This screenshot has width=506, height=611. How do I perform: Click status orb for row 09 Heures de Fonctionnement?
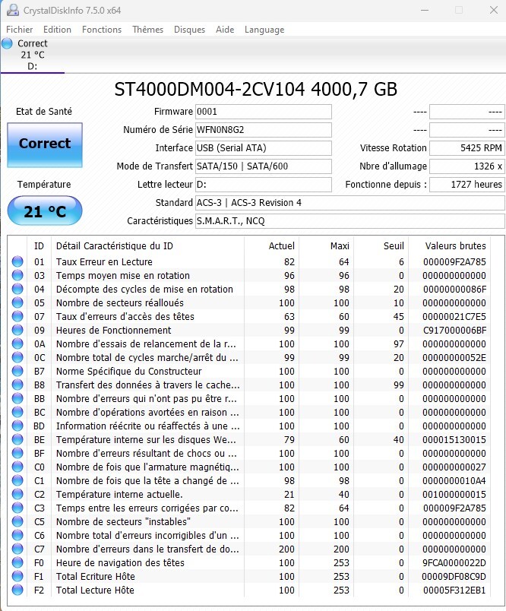(x=17, y=330)
